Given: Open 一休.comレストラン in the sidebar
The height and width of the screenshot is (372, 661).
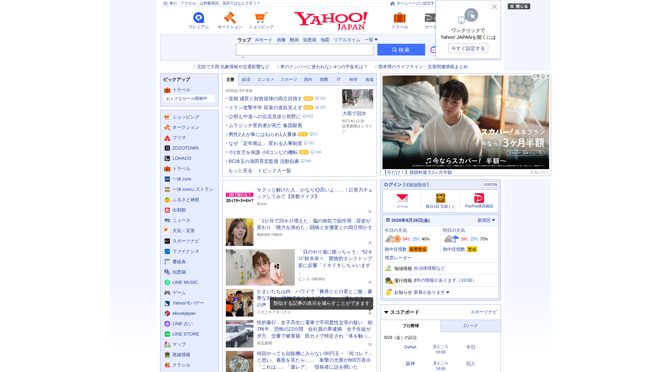Looking at the screenshot, I should click(193, 189).
